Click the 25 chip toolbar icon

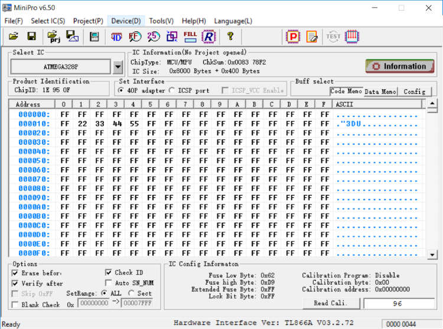pos(154,37)
